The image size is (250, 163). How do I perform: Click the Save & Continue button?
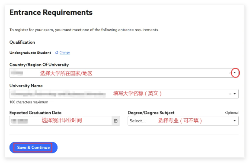[x=33, y=147]
